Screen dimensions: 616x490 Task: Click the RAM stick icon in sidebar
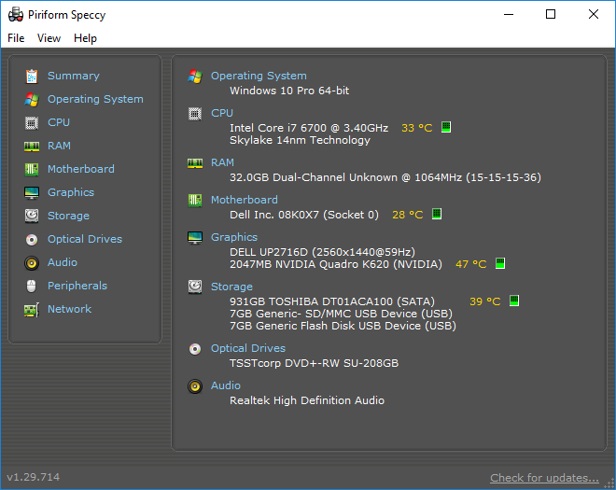point(32,147)
